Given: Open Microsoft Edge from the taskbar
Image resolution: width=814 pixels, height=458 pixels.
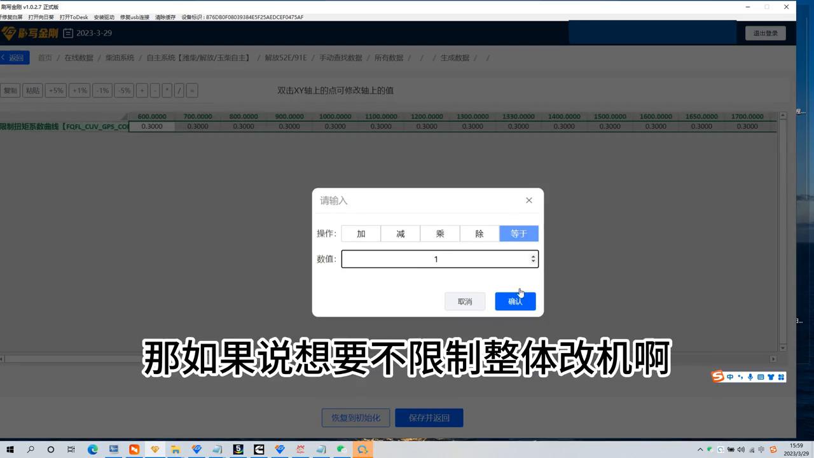Looking at the screenshot, I should click(93, 449).
